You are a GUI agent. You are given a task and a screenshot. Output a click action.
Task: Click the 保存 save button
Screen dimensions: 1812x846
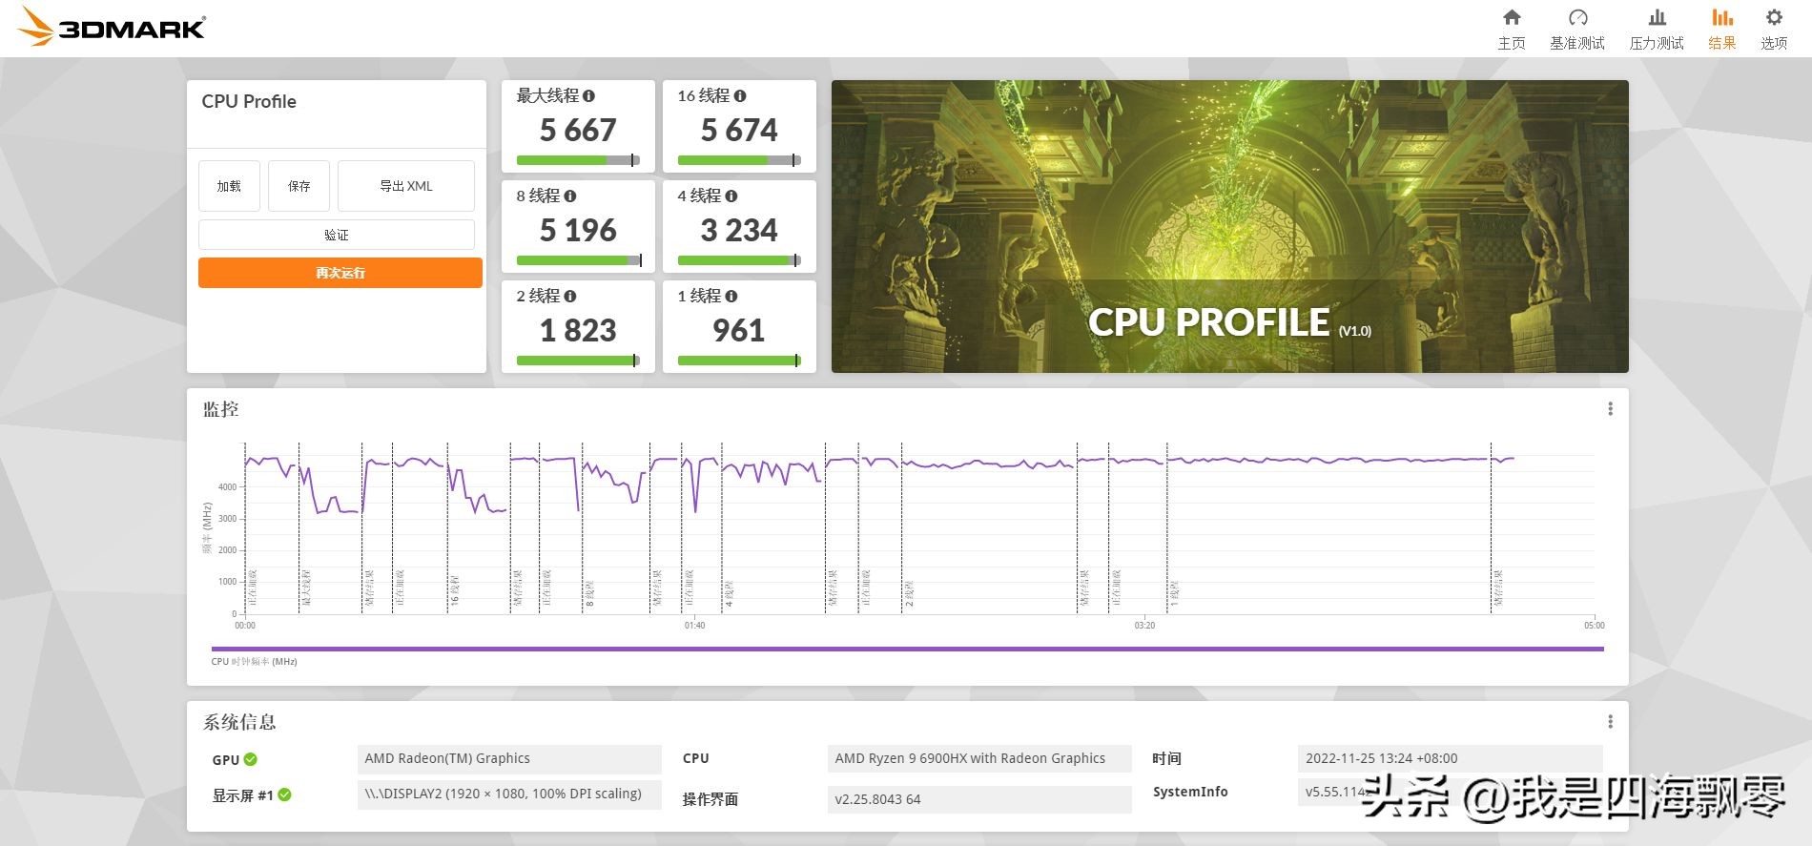[299, 186]
